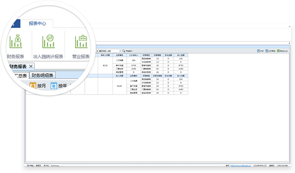Viewport: 295px width, 173px height.
Task: Select the 汇总表 summary tab
Action: click(x=20, y=76)
